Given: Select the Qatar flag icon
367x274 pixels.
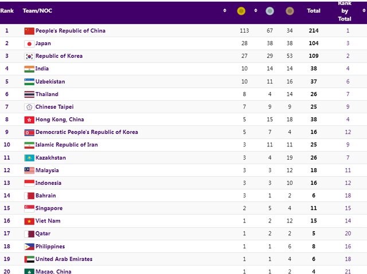Looking at the screenshot, I should 29,233.
